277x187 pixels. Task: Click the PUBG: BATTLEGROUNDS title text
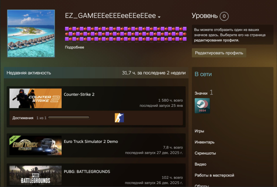click(x=87, y=171)
